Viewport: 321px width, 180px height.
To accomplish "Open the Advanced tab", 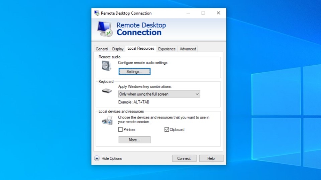I will (188, 49).
